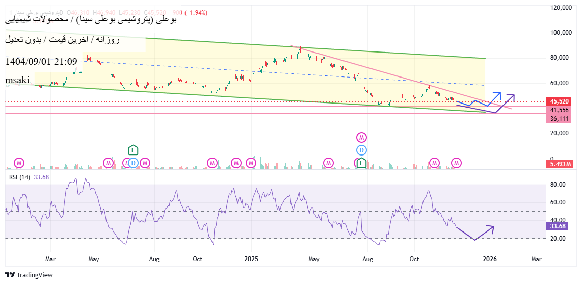Click the 41,556 price level label

(x=559, y=110)
